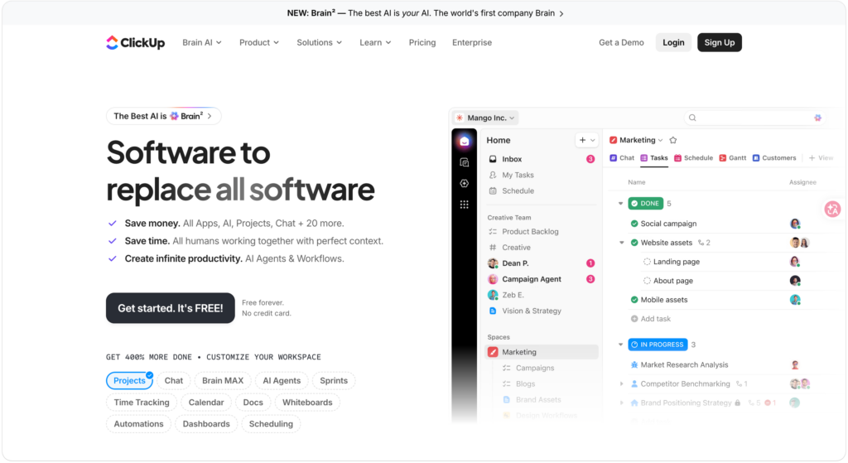The width and height of the screenshot is (848, 463).
Task: Click the Mango Inc. asterisk logo
Action: (460, 118)
